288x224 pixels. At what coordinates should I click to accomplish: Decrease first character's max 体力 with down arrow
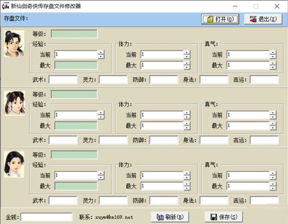pyautogui.click(x=187, y=67)
